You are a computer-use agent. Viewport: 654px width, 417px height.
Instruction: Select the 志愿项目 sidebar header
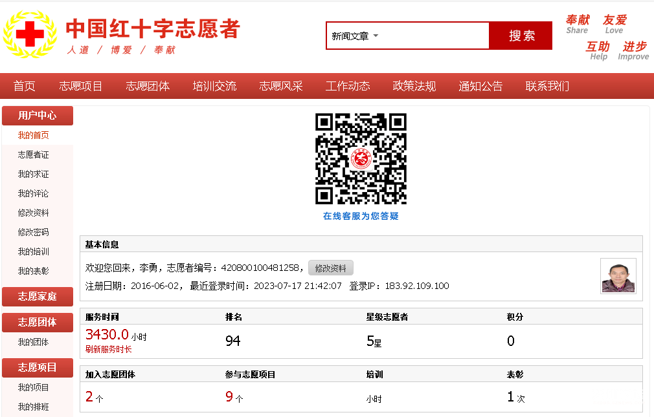(38, 368)
